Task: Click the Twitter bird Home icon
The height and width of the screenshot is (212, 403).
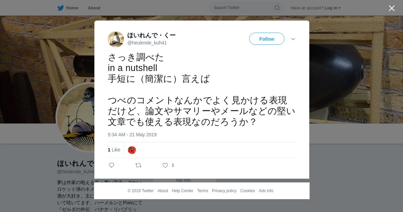Action: pos(60,8)
